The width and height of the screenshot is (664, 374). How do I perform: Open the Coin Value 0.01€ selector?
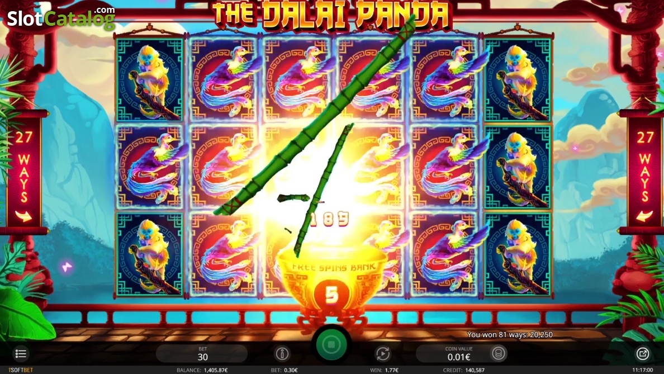pos(459,353)
